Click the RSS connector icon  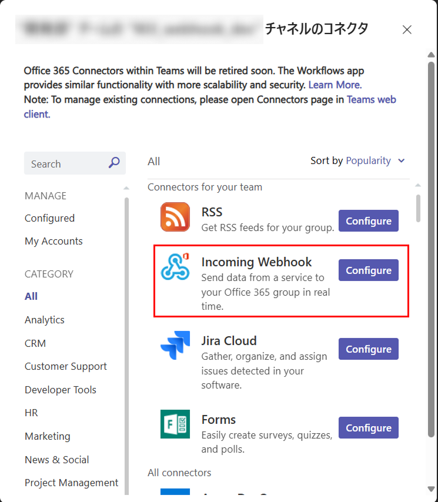175,217
